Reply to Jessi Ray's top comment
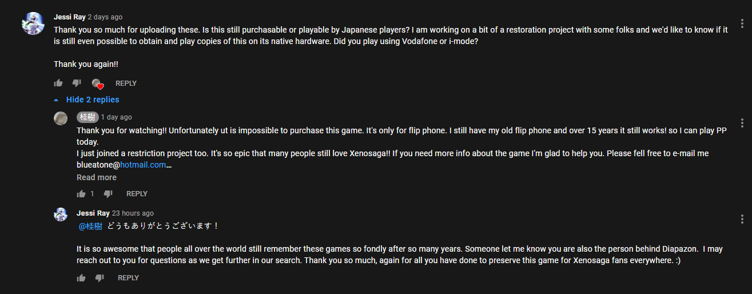Screen dimensions: 752x294 (126, 84)
